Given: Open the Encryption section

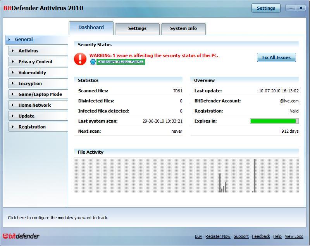Looking at the screenshot, I should click(x=38, y=83).
